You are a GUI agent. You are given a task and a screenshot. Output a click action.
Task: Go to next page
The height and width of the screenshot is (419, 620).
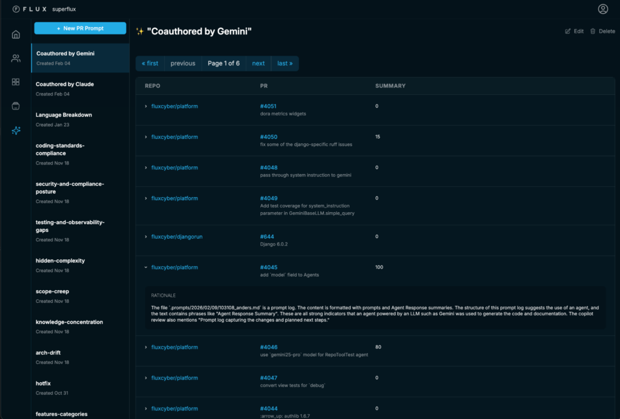click(x=258, y=63)
